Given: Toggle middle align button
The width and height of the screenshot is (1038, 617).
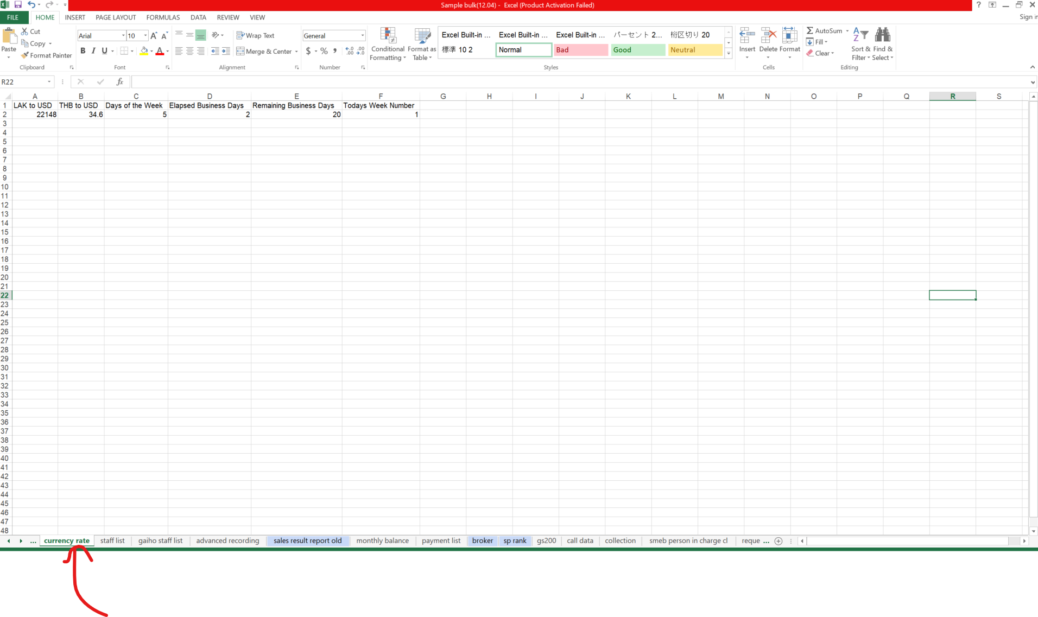Looking at the screenshot, I should pos(189,35).
